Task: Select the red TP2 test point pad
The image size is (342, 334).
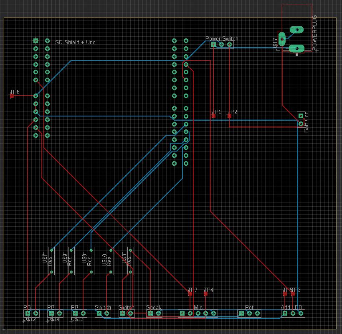Action: pos(229,116)
